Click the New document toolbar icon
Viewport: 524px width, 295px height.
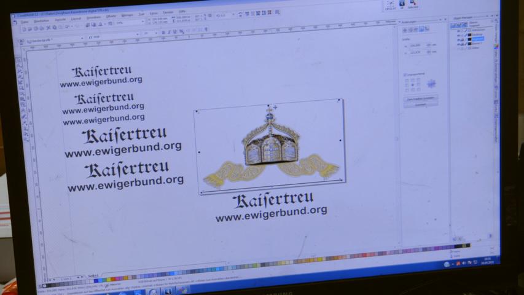click(x=25, y=29)
